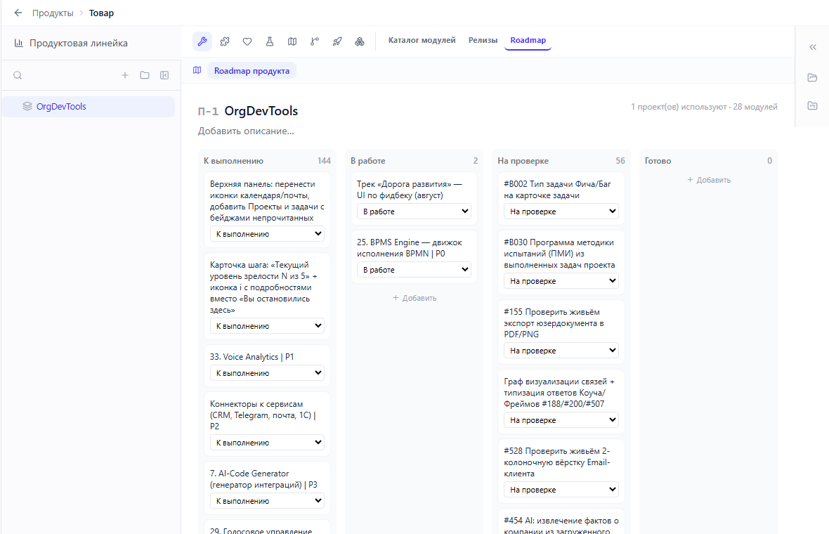Collapse right panel with double chevron
Image resolution: width=829 pixels, height=534 pixels.
[813, 47]
